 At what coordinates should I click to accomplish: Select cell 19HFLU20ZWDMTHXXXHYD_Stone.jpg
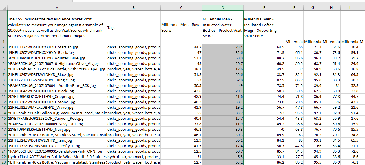point(57,102)
